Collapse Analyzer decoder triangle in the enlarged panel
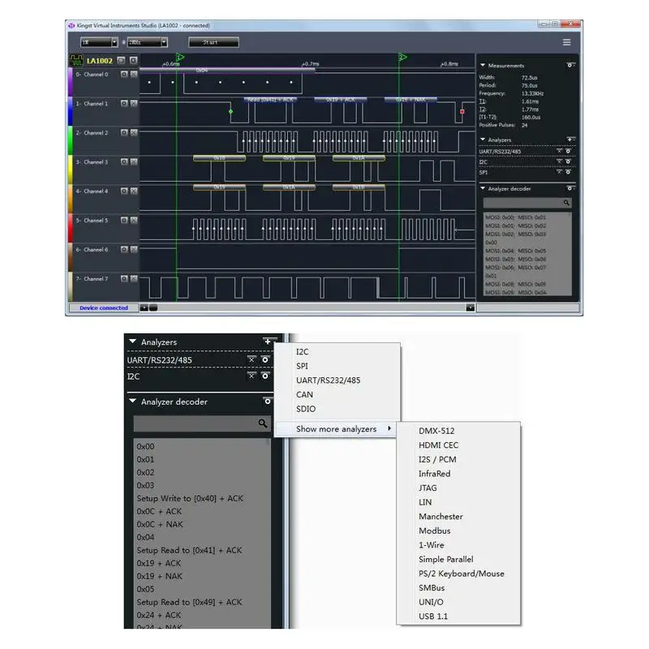The image size is (649, 649). [132, 401]
